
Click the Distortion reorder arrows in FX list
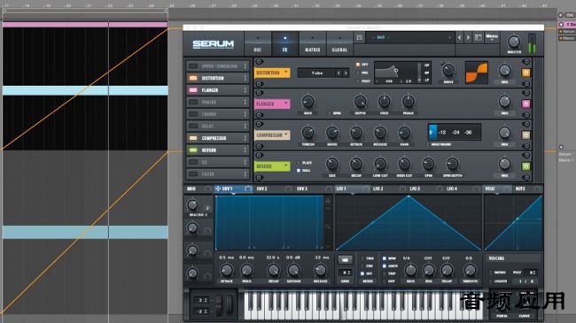(245, 78)
